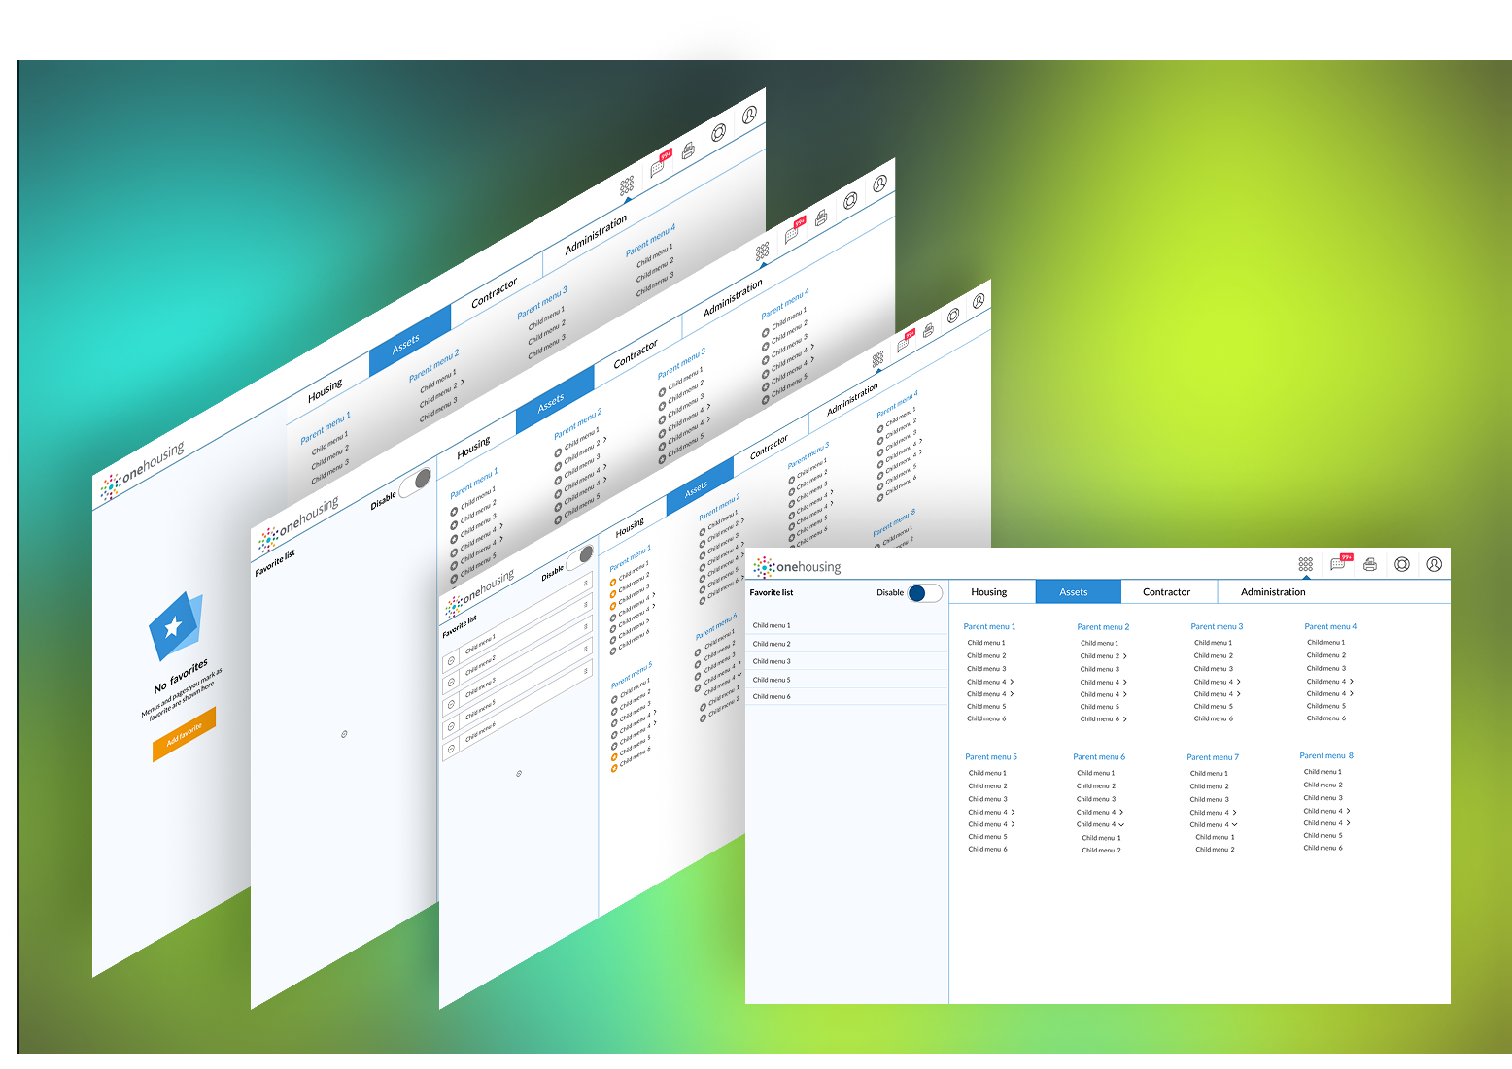Viewport: 1512px width, 1069px height.
Task: Click the orange Add favorite button
Action: click(x=184, y=734)
